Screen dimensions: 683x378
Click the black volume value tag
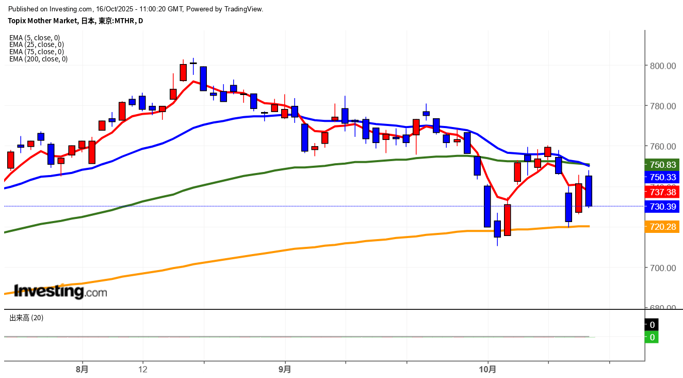point(652,325)
